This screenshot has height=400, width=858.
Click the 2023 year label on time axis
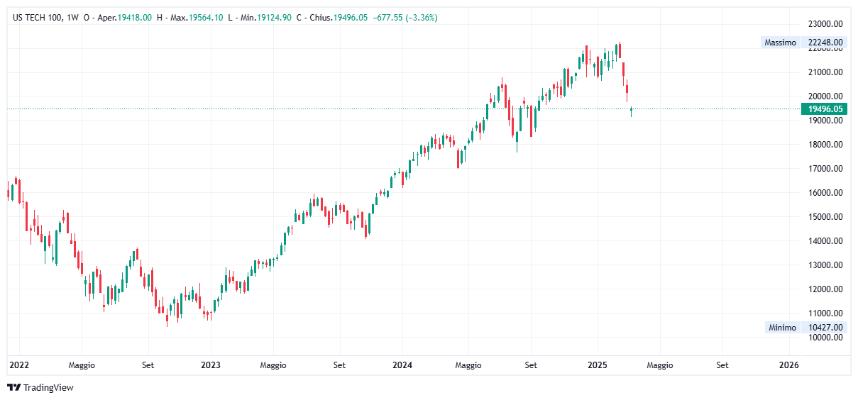click(211, 365)
